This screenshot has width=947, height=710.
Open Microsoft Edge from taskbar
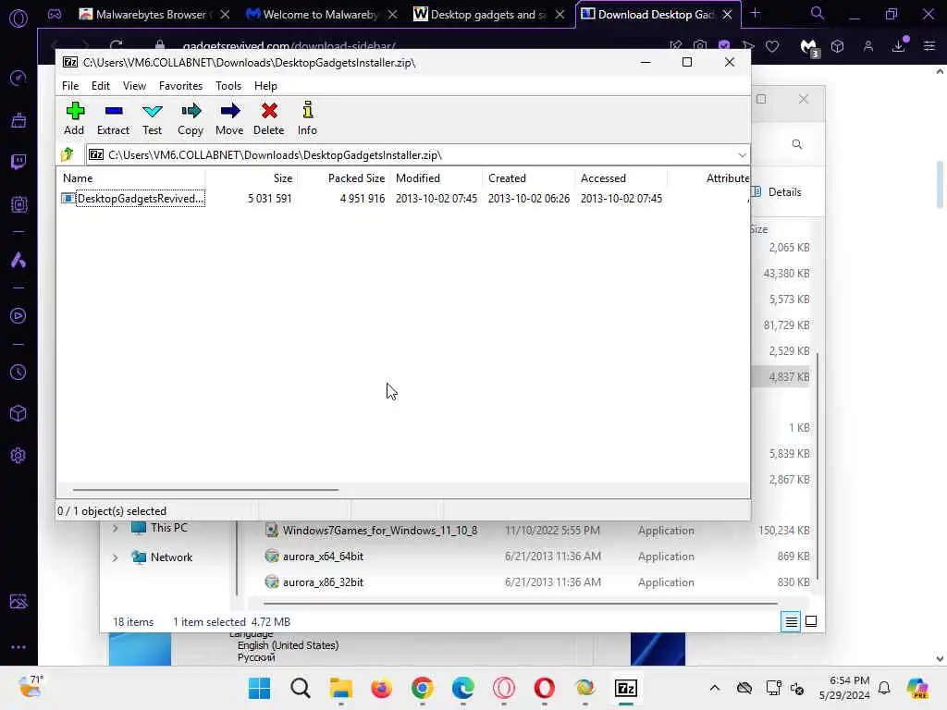tap(463, 688)
